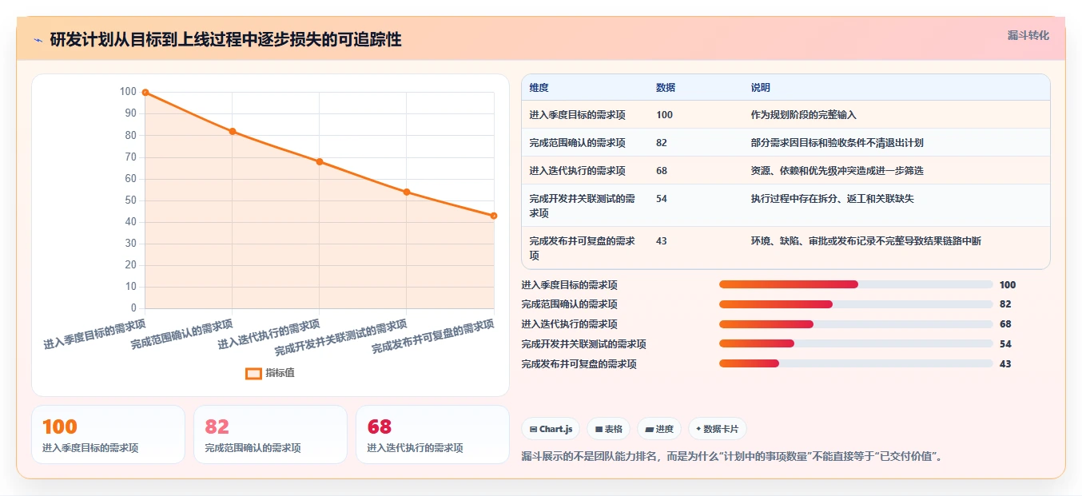Click the chart data point at value 43

point(494,216)
